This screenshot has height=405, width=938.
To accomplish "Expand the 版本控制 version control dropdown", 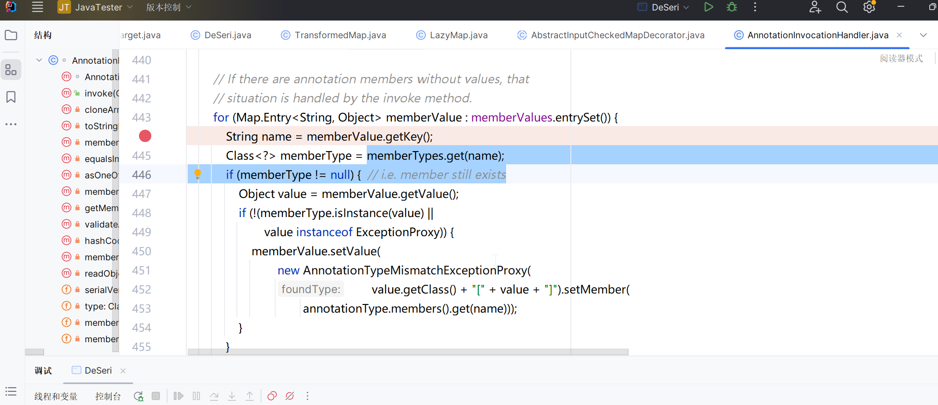I will pyautogui.click(x=169, y=7).
